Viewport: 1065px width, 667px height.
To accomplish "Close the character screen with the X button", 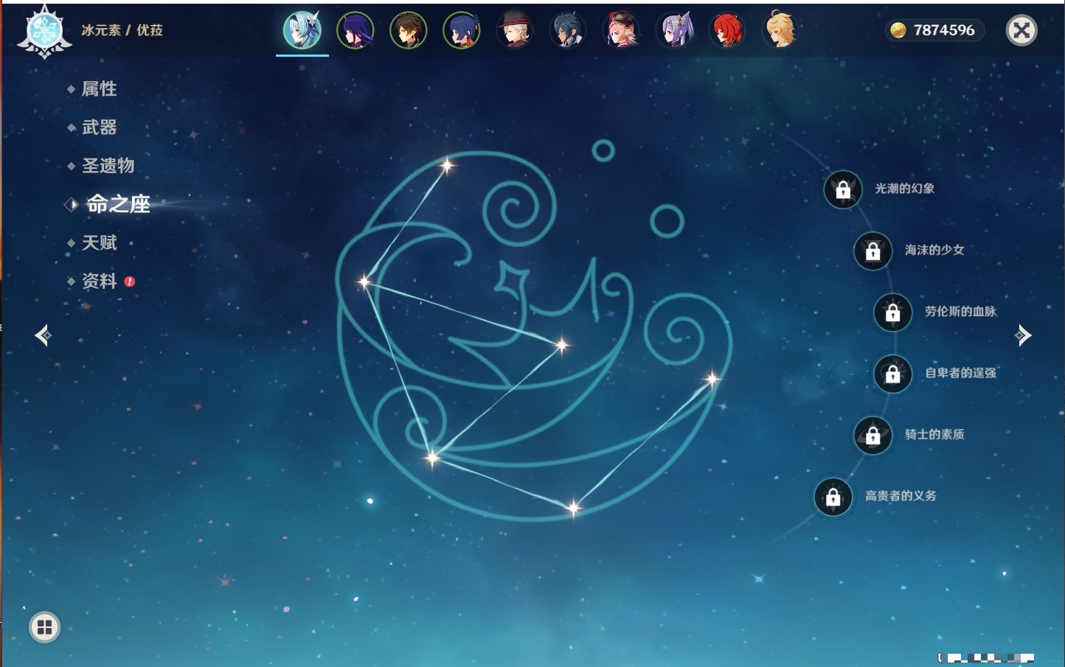I will [1021, 30].
